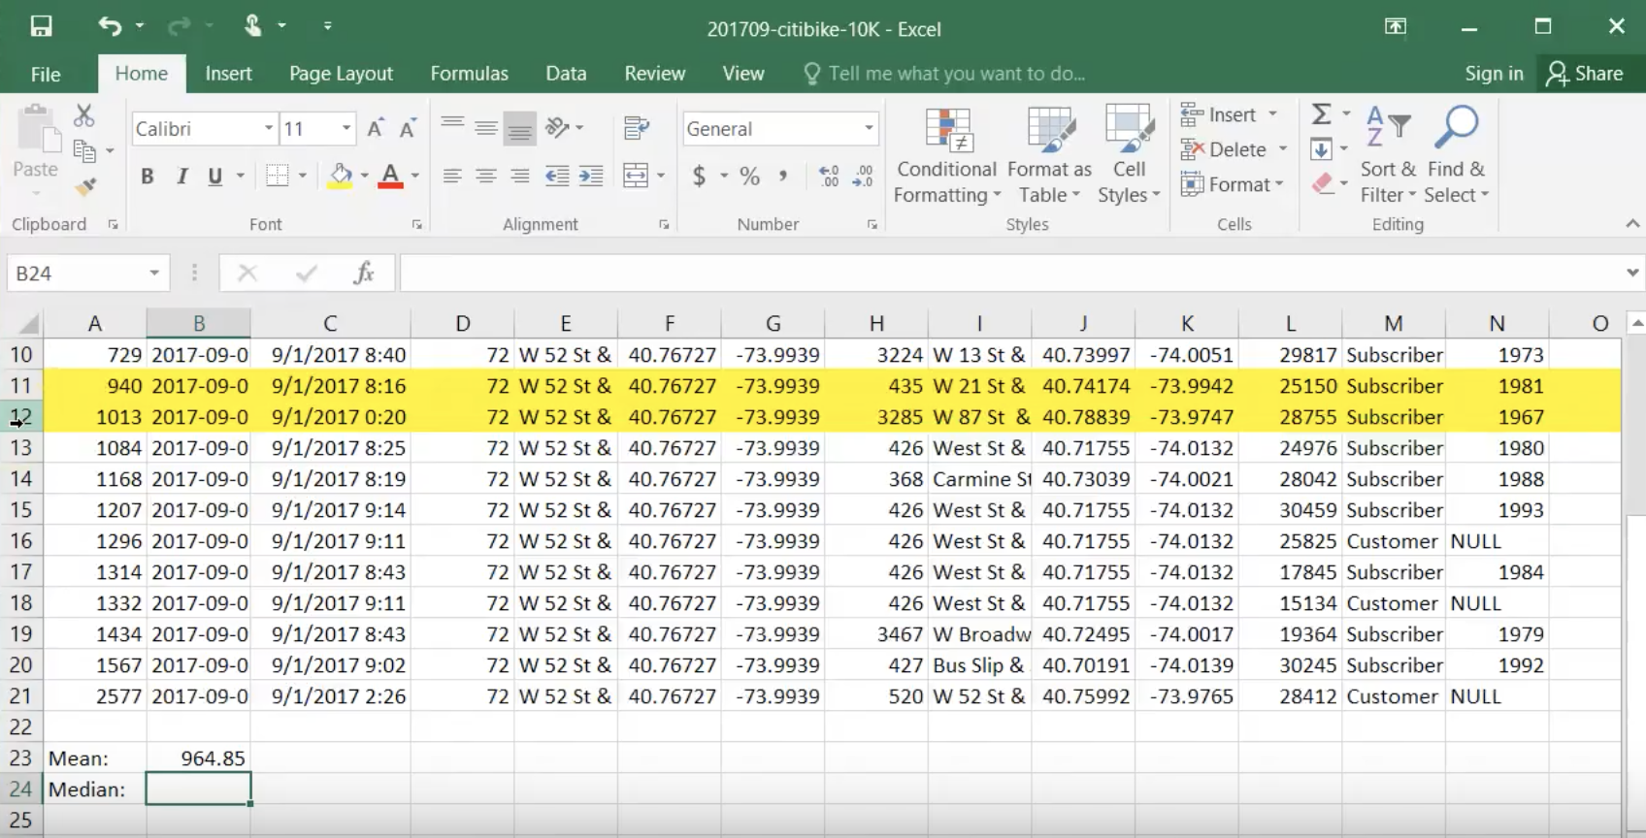Open Find & Select menu
This screenshot has width=1646, height=838.
(x=1457, y=156)
